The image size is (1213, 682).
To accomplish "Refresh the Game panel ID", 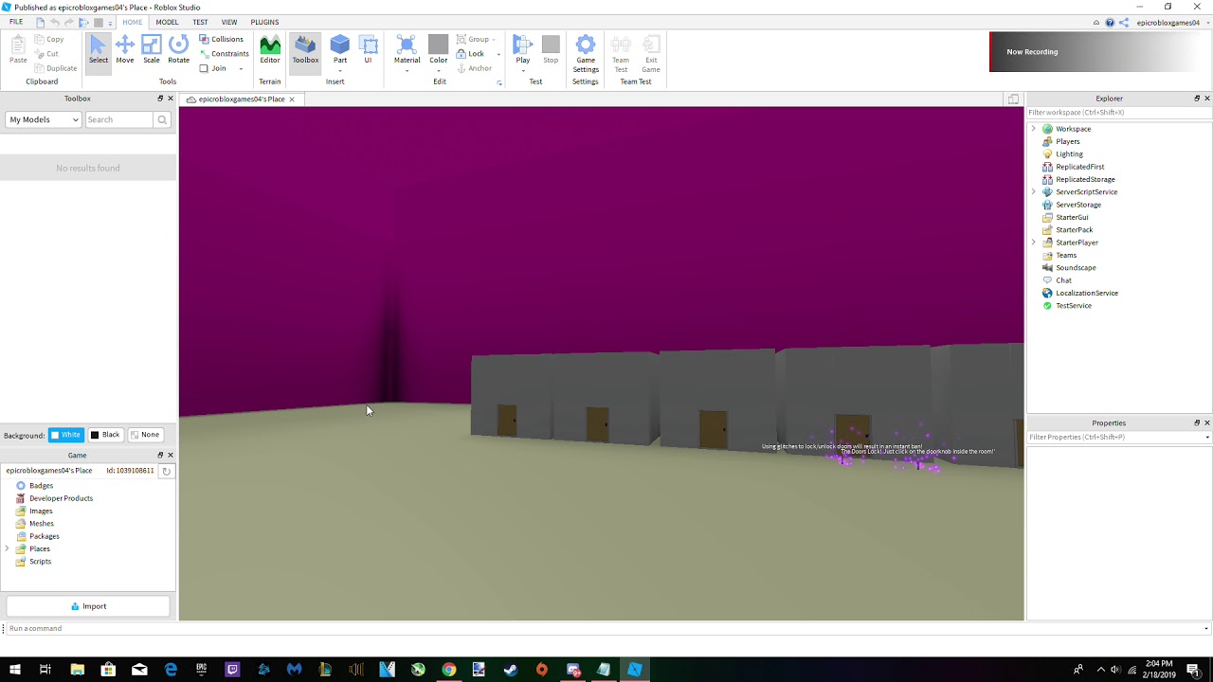I will click(166, 471).
